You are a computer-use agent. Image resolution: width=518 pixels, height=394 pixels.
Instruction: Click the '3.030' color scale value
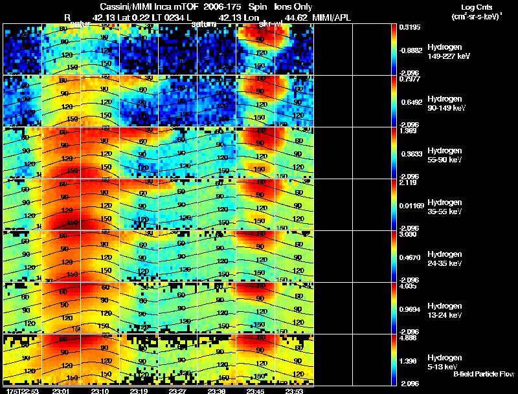408,235
